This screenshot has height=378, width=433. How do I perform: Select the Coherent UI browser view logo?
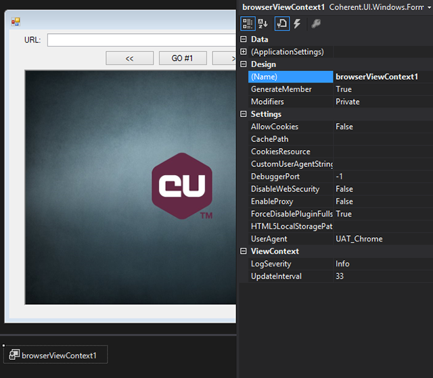point(182,187)
